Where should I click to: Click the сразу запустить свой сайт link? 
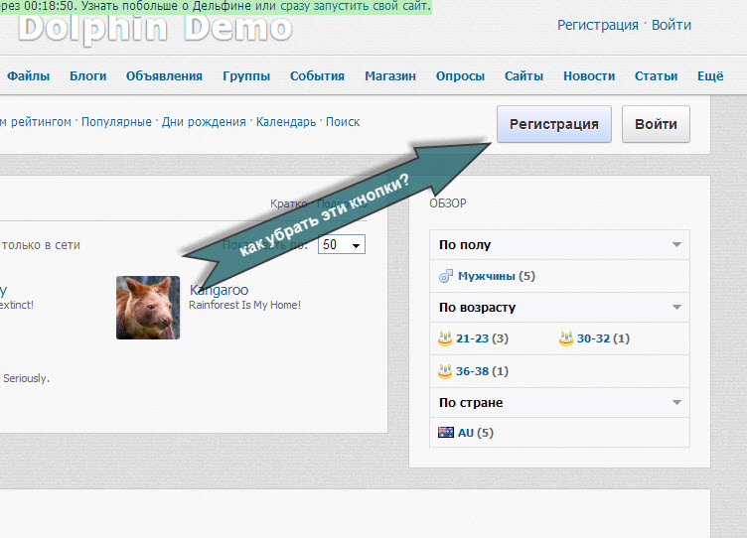[x=354, y=6]
